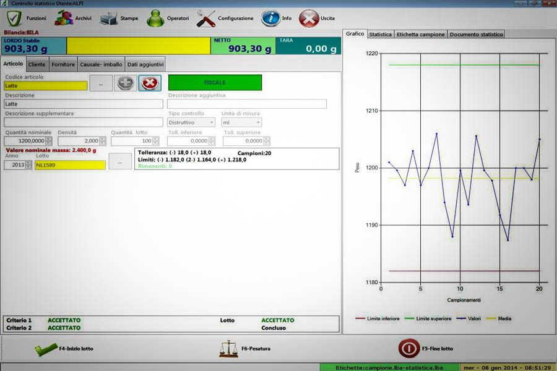Click the browse button next to Codice articolo

[101, 83]
